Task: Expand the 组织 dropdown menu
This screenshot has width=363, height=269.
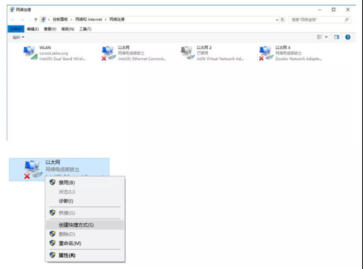Action: (x=18, y=37)
